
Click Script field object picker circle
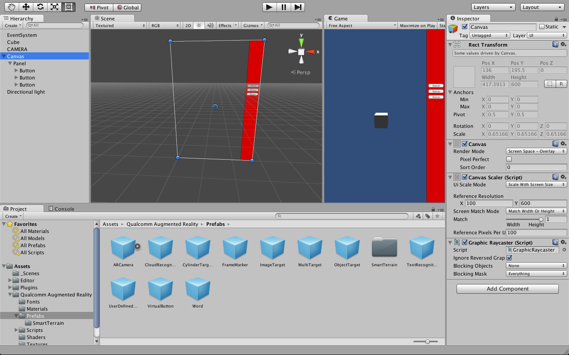pyautogui.click(x=564, y=250)
